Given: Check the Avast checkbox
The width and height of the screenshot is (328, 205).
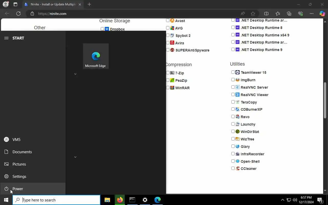Looking at the screenshot, I should [168, 20].
